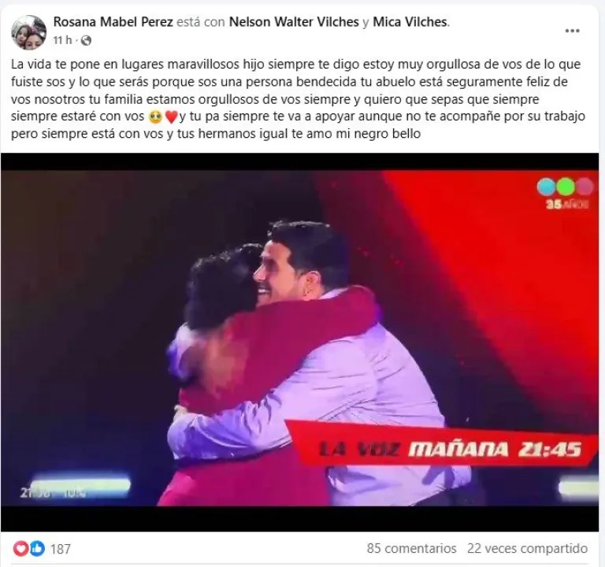Click the red heart emoji in the post
Image resolution: width=605 pixels, height=567 pixels.
click(x=171, y=117)
